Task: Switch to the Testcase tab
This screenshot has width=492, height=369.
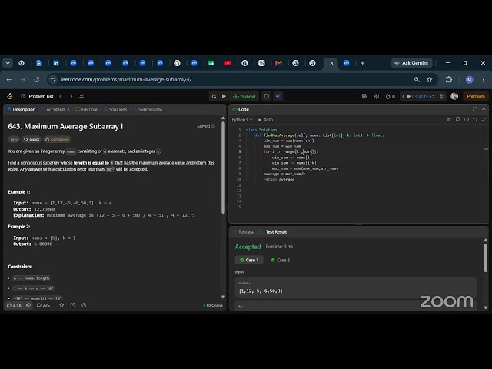Action: [244, 232]
